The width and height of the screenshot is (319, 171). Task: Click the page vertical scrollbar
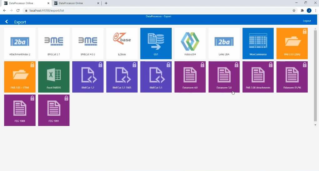click(315, 76)
